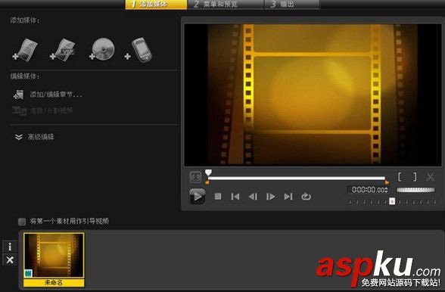445x292 pixels.
Task: Click the media info 'i' icon
Action: [x=10, y=247]
